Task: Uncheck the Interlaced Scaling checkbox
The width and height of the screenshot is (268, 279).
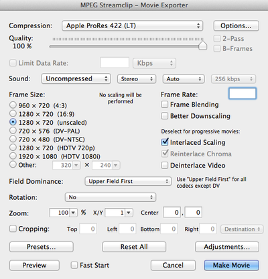Action: coord(165,142)
